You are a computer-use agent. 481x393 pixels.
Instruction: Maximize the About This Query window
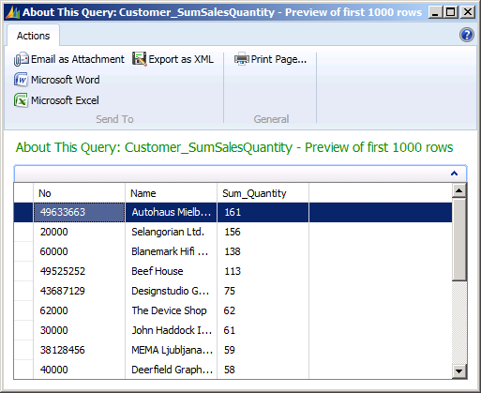(x=451, y=12)
